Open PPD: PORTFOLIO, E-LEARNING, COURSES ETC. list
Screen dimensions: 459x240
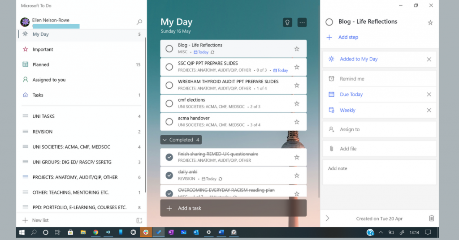coord(82,208)
